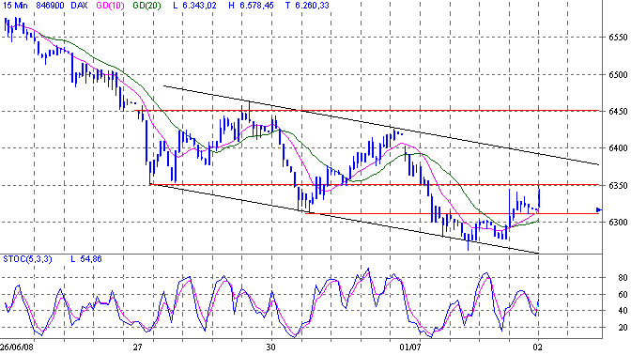This screenshot has width=631, height=355.
Task: Click the 6400 price axis label
Action: [x=618, y=148]
